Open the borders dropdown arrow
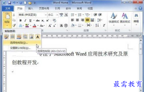Viewport: 144px width, 92px height. [83, 25]
